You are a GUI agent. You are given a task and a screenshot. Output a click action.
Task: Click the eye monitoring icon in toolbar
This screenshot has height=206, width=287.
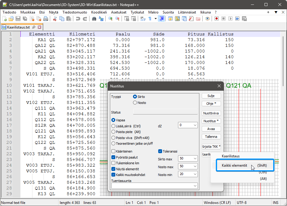(207, 19)
